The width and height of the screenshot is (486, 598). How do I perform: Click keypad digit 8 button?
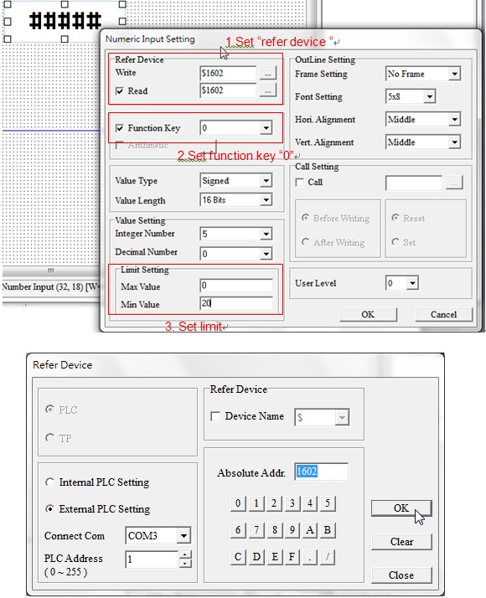pos(274,530)
